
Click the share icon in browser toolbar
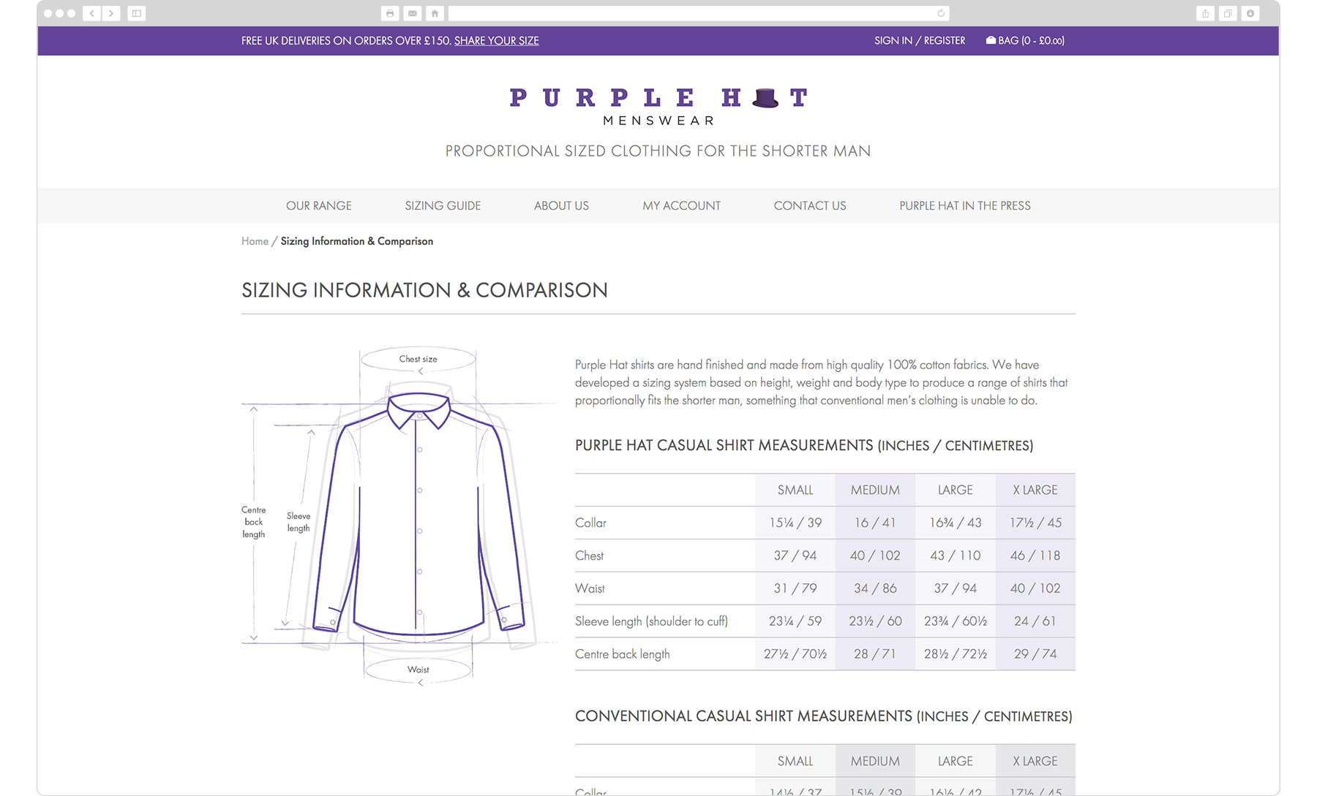pos(1205,13)
